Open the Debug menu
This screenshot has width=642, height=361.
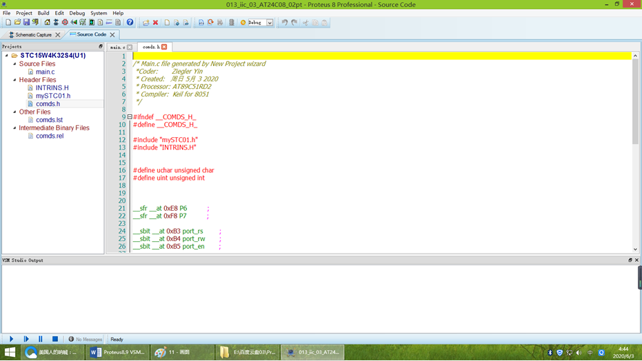pyautogui.click(x=77, y=13)
